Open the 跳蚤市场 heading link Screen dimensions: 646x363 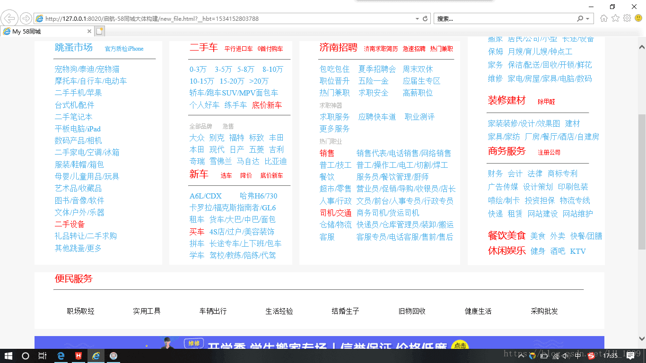tap(74, 47)
